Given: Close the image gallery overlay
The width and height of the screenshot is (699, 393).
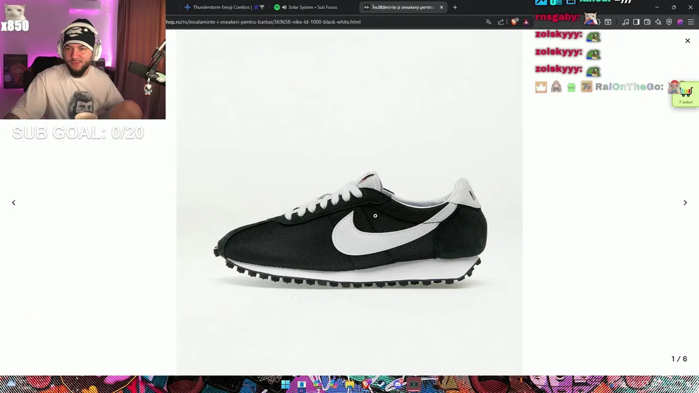Looking at the screenshot, I should tap(688, 41).
